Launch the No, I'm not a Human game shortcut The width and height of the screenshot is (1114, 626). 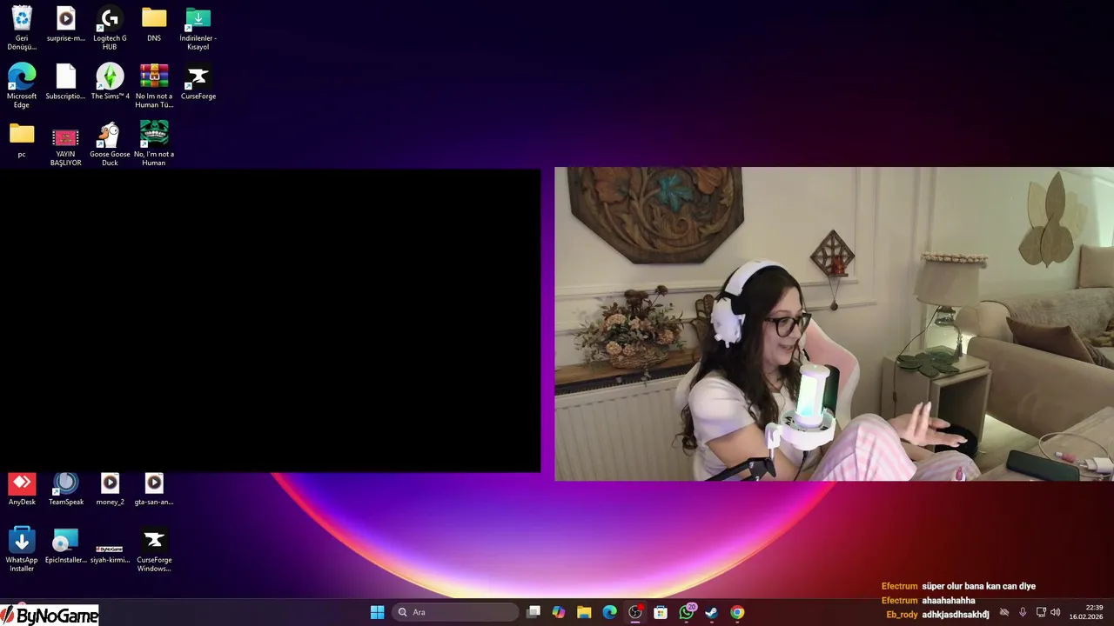154,144
